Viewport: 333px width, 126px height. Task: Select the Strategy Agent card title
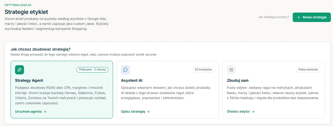(29, 80)
